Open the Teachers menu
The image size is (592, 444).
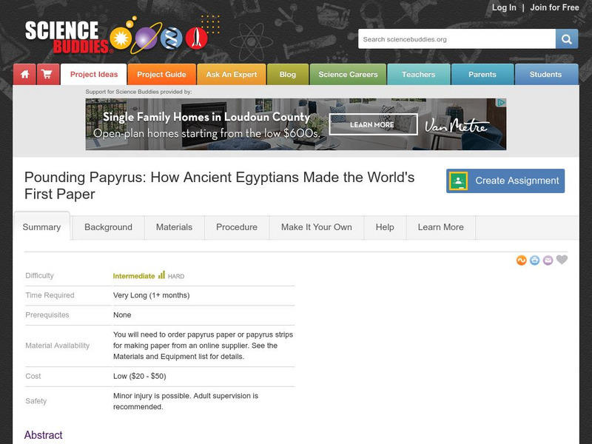(x=420, y=74)
